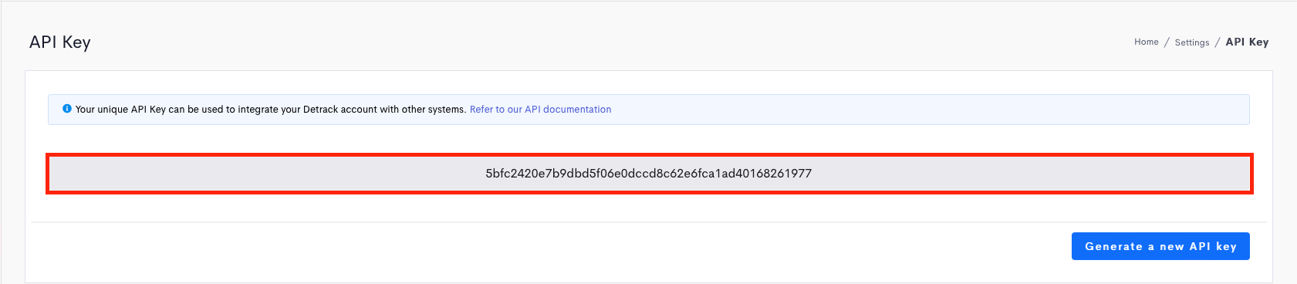Screen dimensions: 1297x284
Task: Click the blank right area of the info banner
Action: 926,110
